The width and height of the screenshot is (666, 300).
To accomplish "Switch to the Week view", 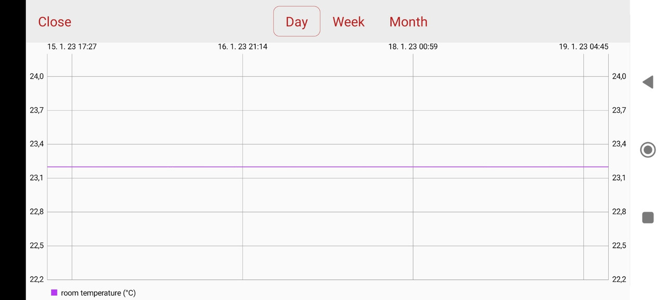I will pyautogui.click(x=349, y=22).
